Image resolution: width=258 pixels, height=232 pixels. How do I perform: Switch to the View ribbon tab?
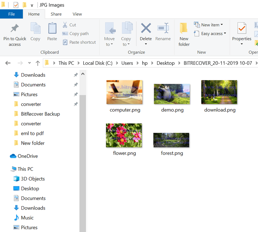pos(77,14)
